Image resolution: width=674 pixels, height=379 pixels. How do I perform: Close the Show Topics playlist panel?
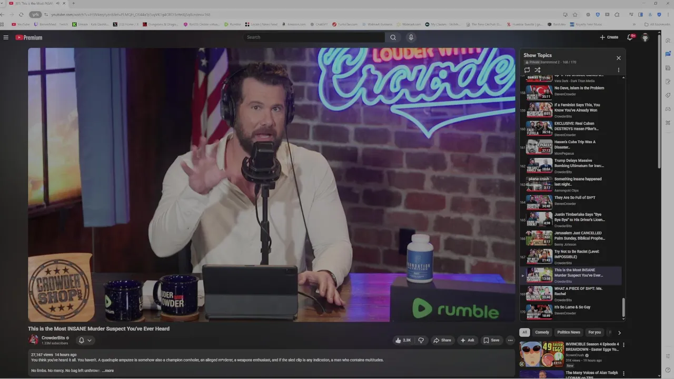tap(619, 58)
